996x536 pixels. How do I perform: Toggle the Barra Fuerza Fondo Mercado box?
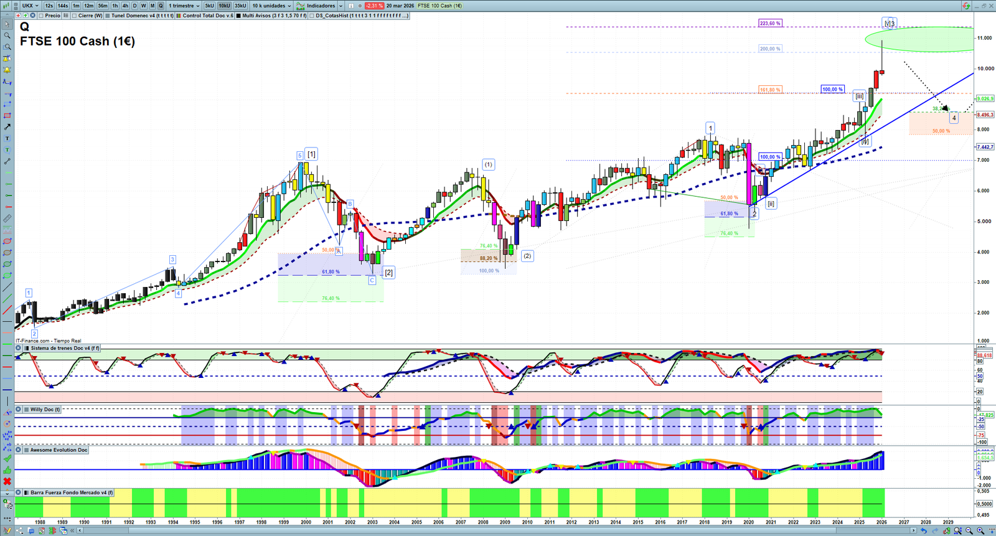pyautogui.click(x=26, y=492)
